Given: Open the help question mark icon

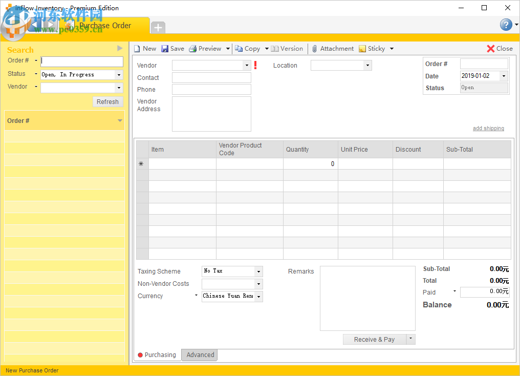Looking at the screenshot, I should click(x=506, y=25).
